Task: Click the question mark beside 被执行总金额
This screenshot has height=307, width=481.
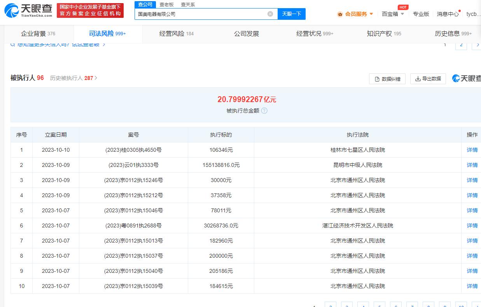Action: click(x=264, y=111)
